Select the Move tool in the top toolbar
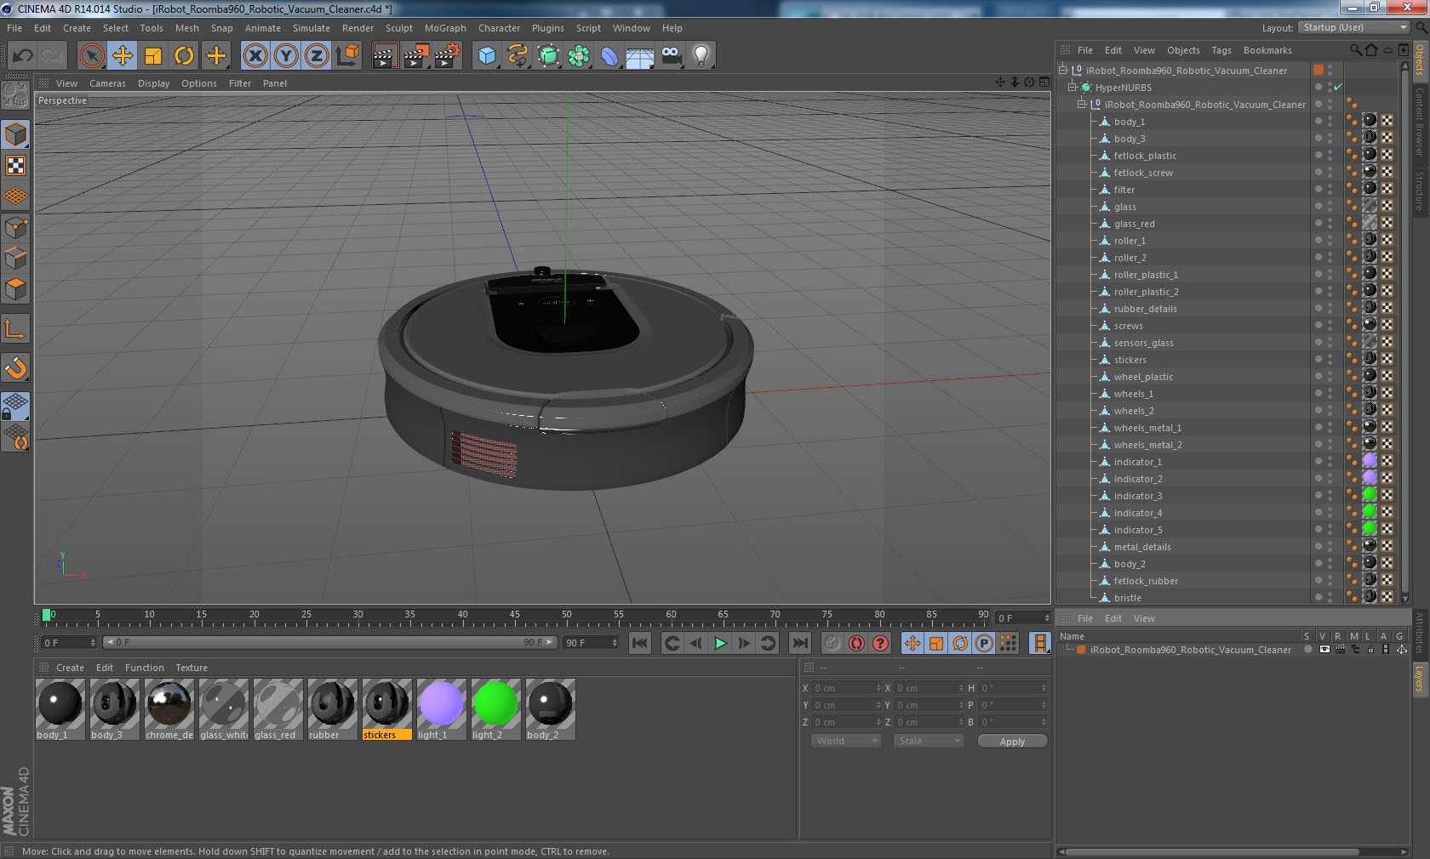This screenshot has width=1430, height=859. coord(123,56)
